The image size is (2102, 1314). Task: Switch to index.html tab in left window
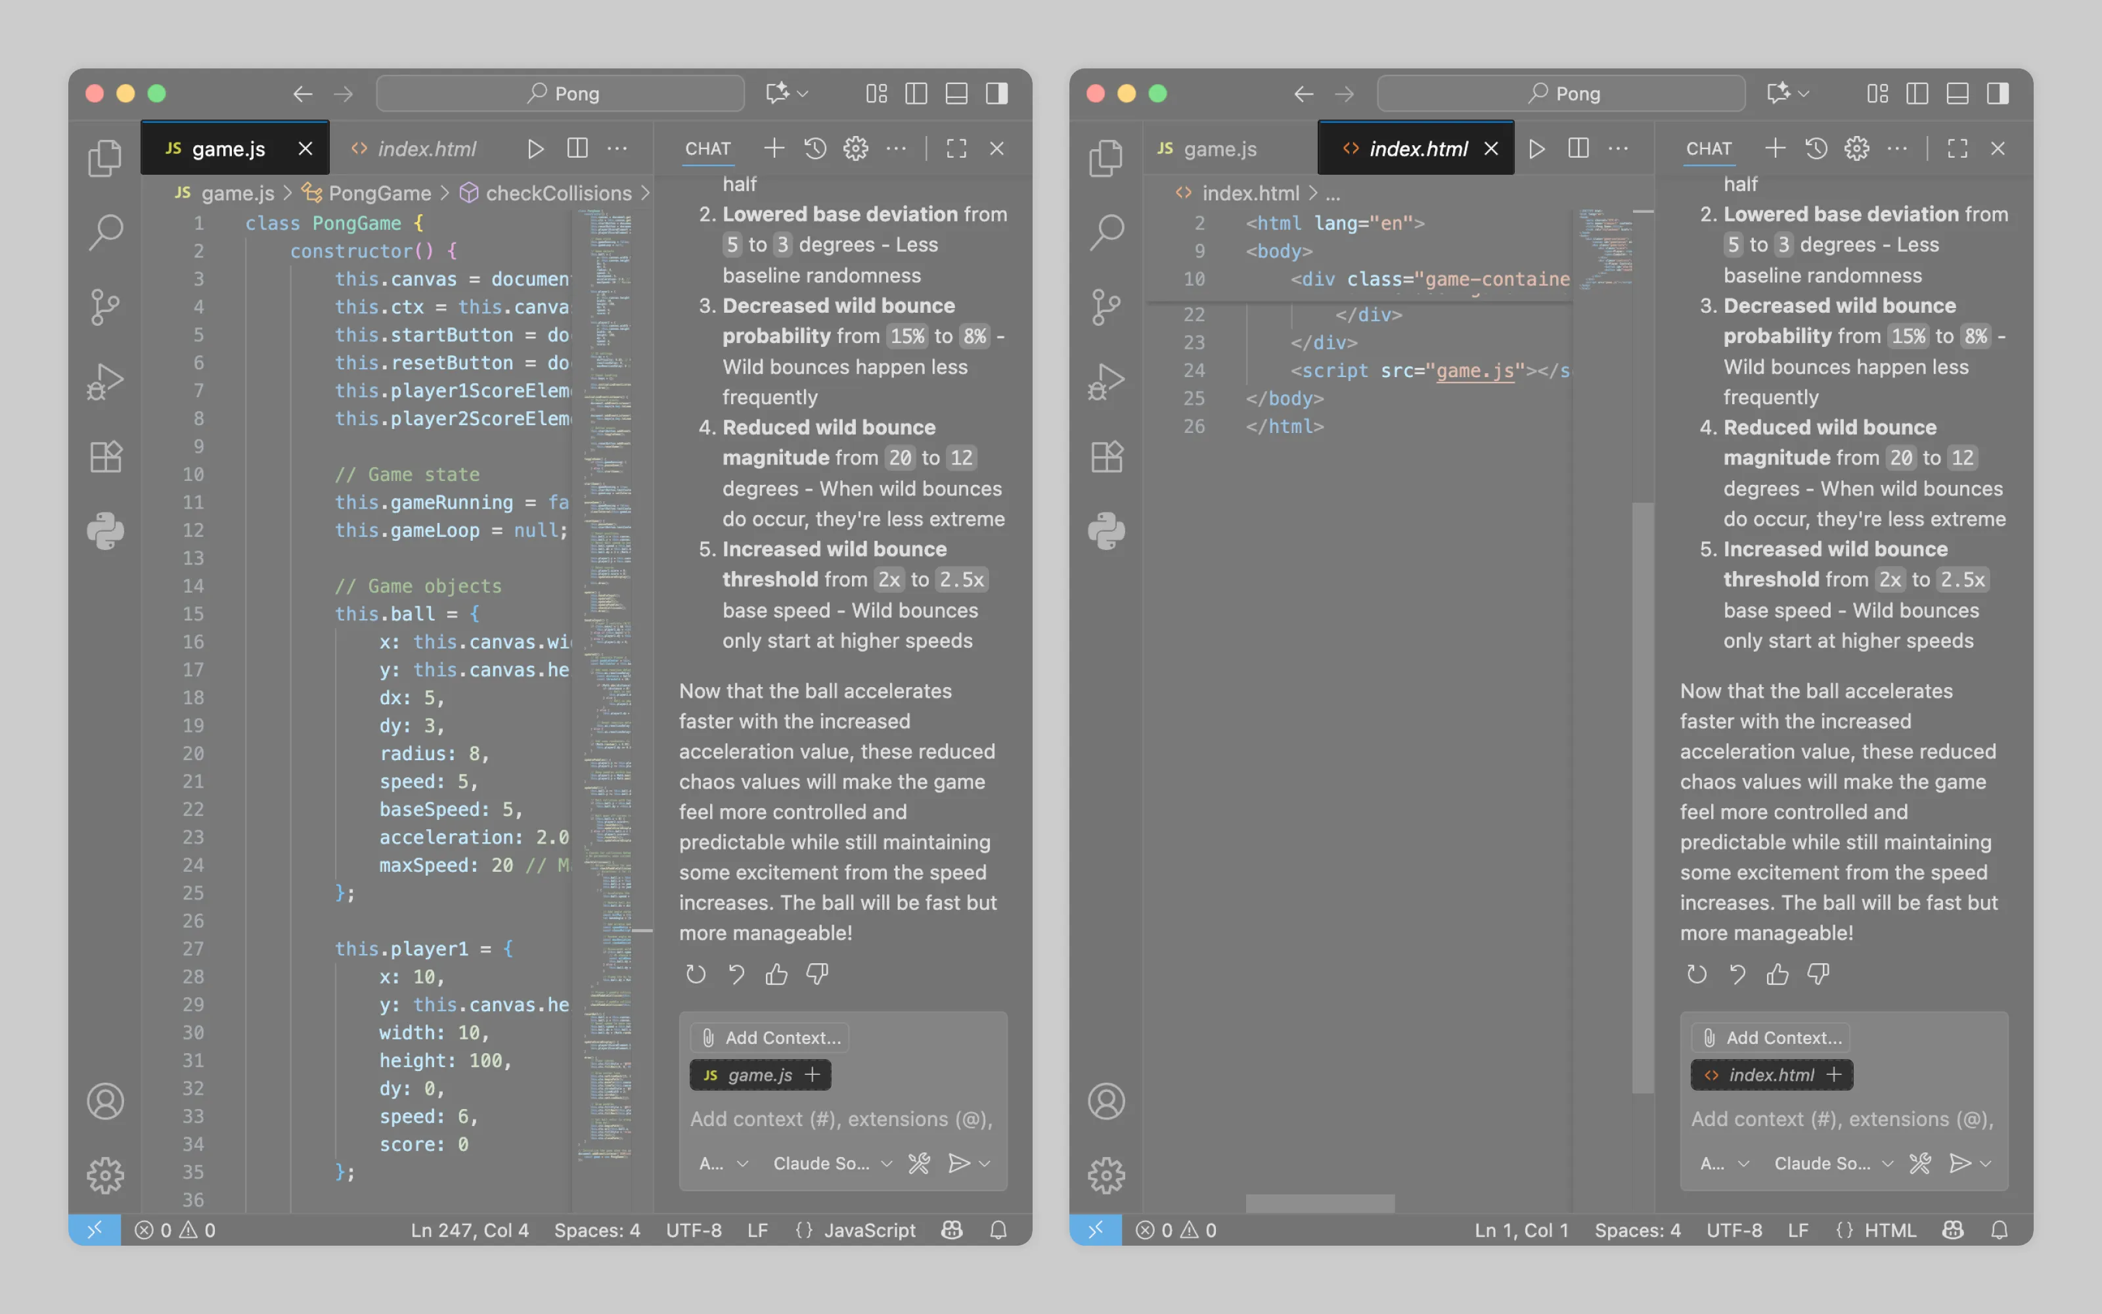pos(426,148)
